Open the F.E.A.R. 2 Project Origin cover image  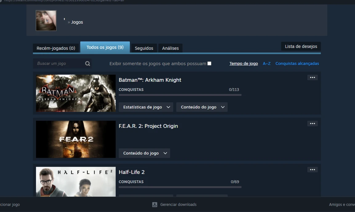click(x=76, y=139)
